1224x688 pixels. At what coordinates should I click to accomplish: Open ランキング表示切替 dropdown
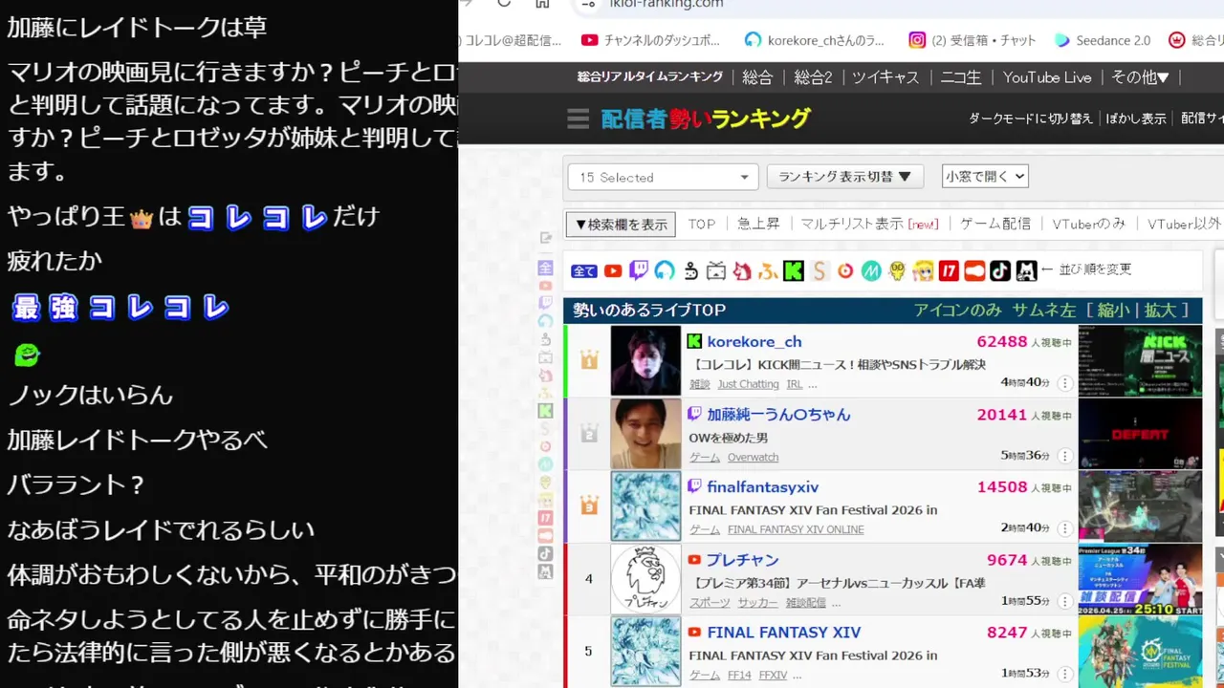845,177
